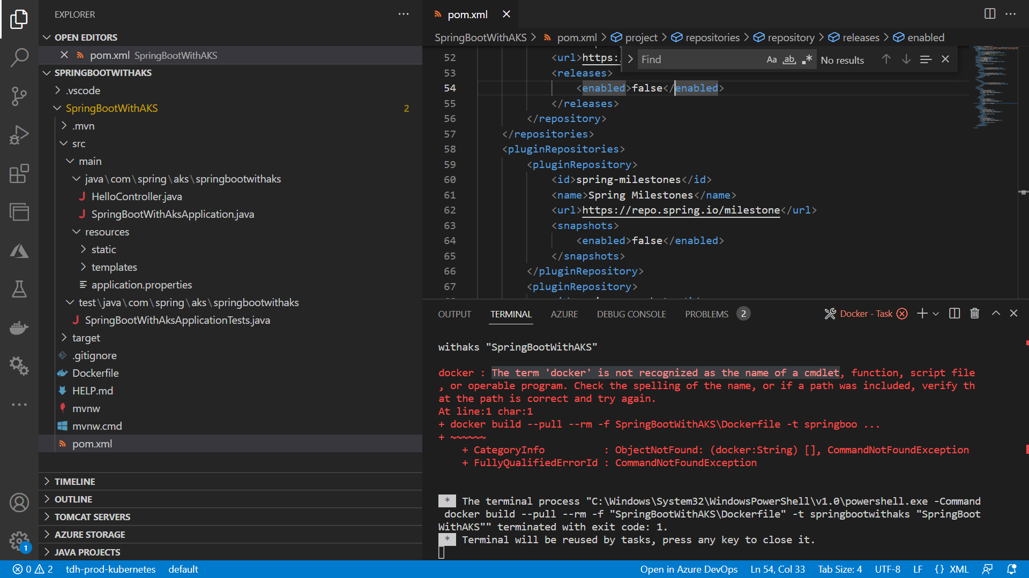The height and width of the screenshot is (578, 1029).
Task: Click Open in Azure DevOps status item
Action: [689, 569]
